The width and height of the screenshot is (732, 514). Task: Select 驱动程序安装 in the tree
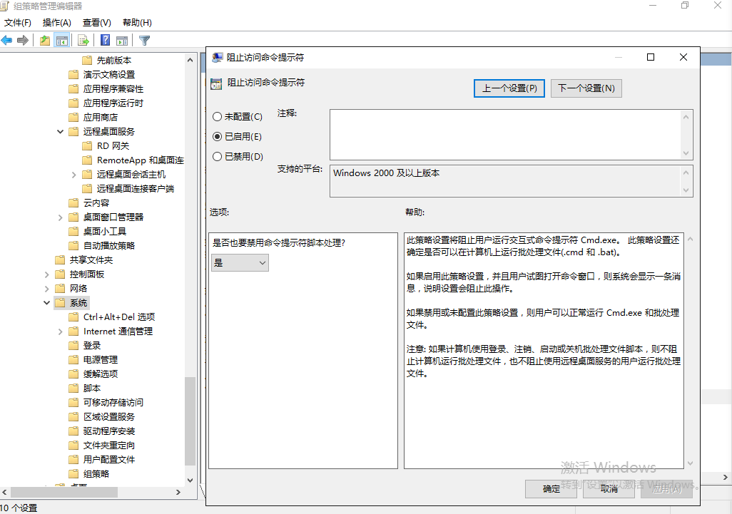(x=109, y=431)
